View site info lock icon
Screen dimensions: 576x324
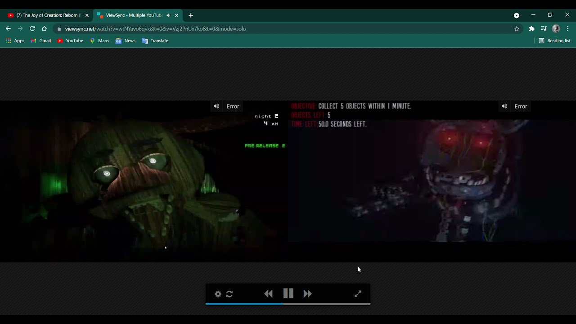[59, 29]
